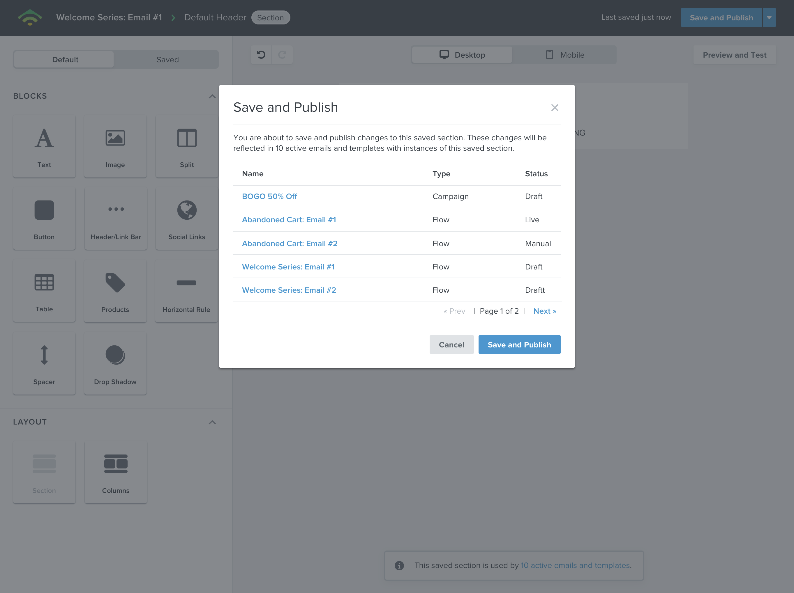Open the BOGO 50% Off link
The height and width of the screenshot is (593, 794).
[x=270, y=196]
